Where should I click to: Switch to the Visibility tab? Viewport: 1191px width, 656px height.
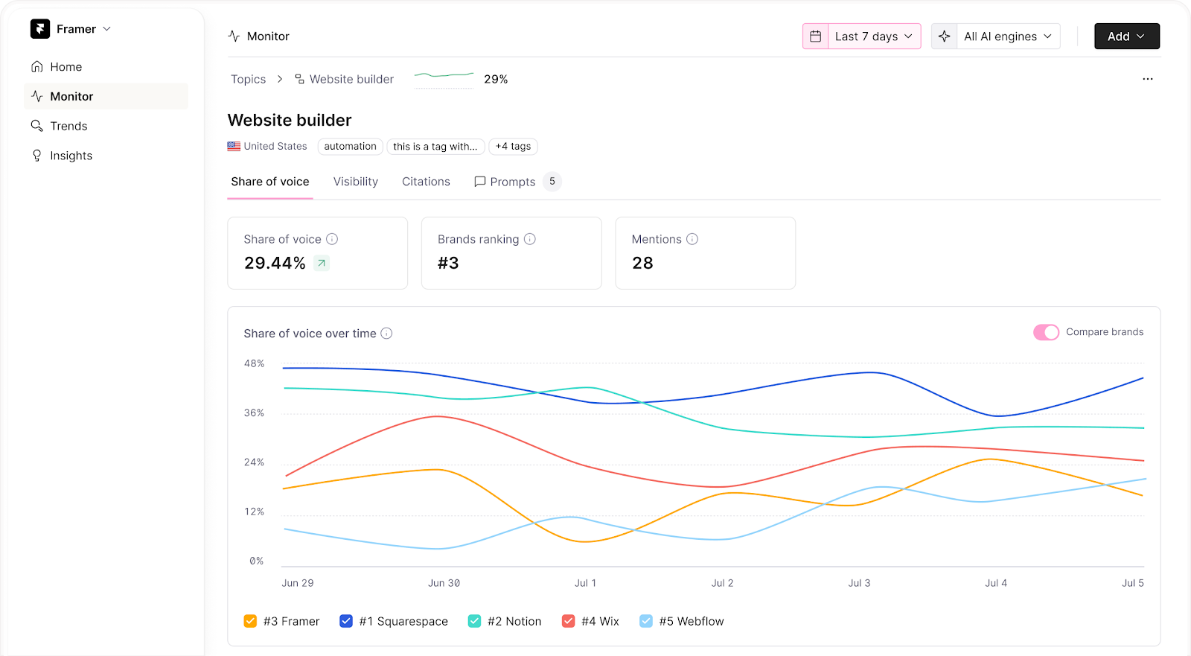[x=356, y=182]
